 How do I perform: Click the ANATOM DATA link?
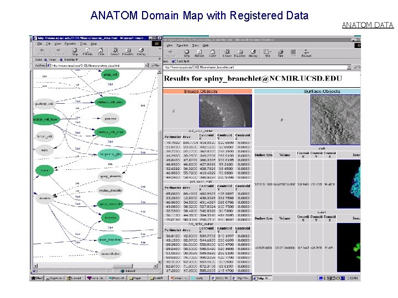[368, 25]
